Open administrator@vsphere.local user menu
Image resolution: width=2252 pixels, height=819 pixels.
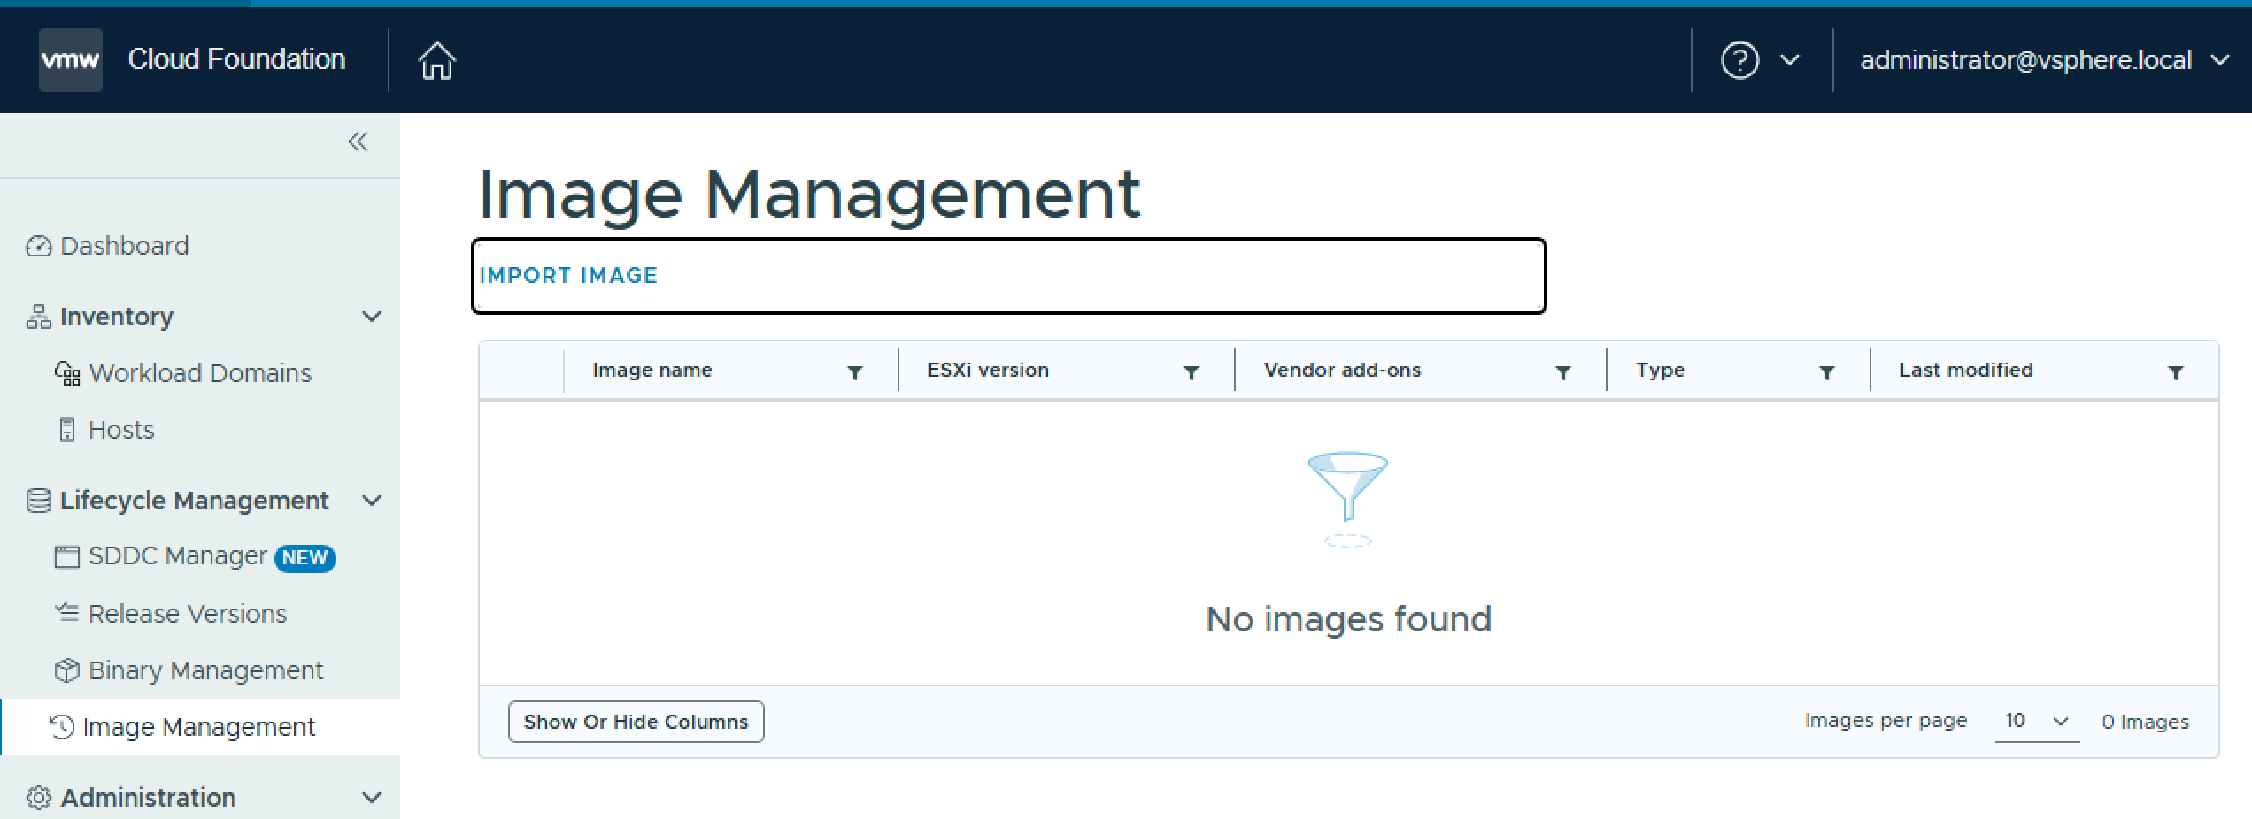click(x=2043, y=60)
